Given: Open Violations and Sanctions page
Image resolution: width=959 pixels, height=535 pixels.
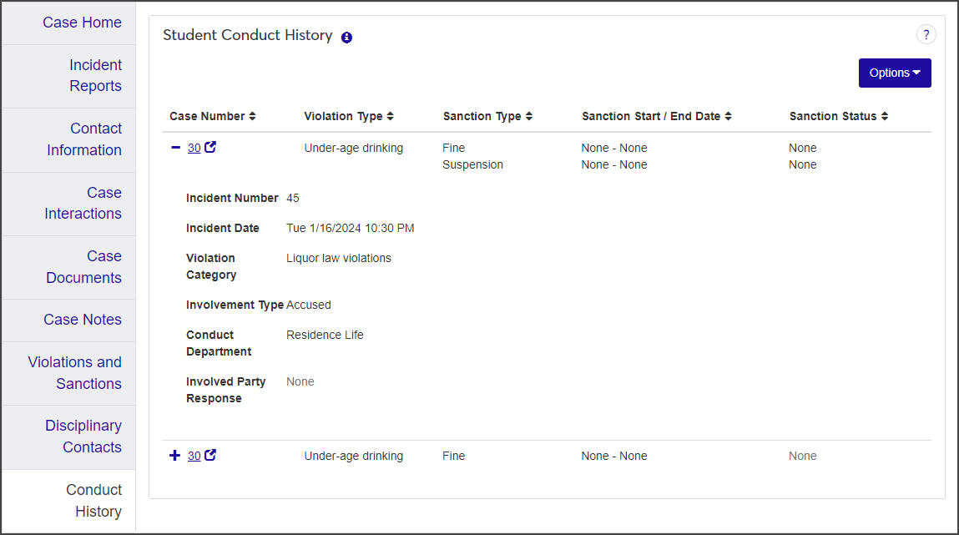Looking at the screenshot, I should pyautogui.click(x=75, y=373).
